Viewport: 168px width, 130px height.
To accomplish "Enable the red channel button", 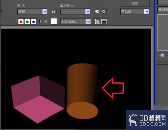I will tap(21, 22).
